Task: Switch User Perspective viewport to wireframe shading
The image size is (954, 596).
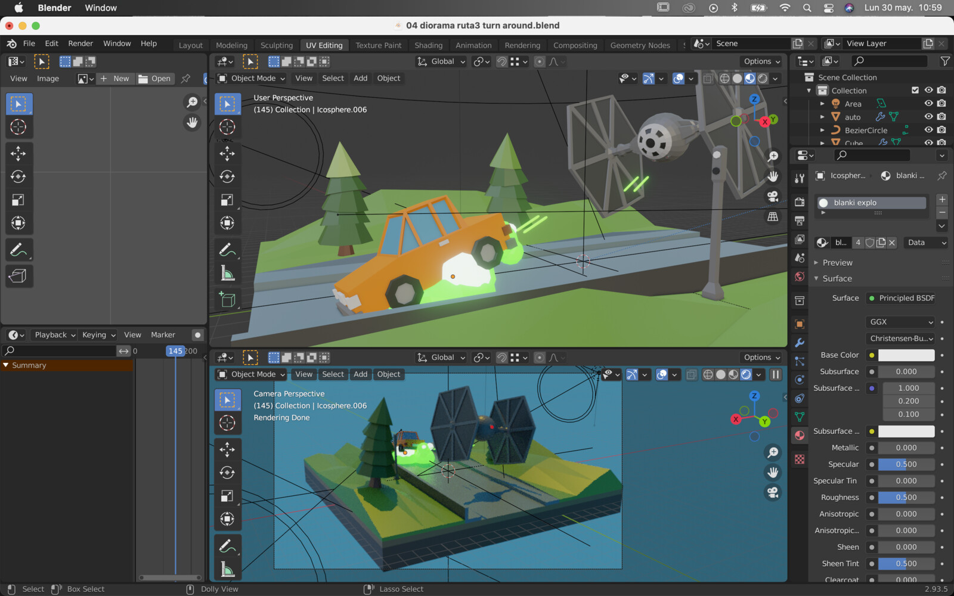Action: coord(724,78)
